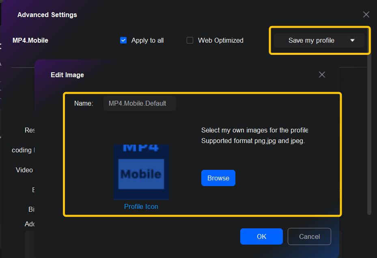The image size is (377, 258).
Task: Click the MP4 Mobile profile icon thumbnail
Action: 141,172
